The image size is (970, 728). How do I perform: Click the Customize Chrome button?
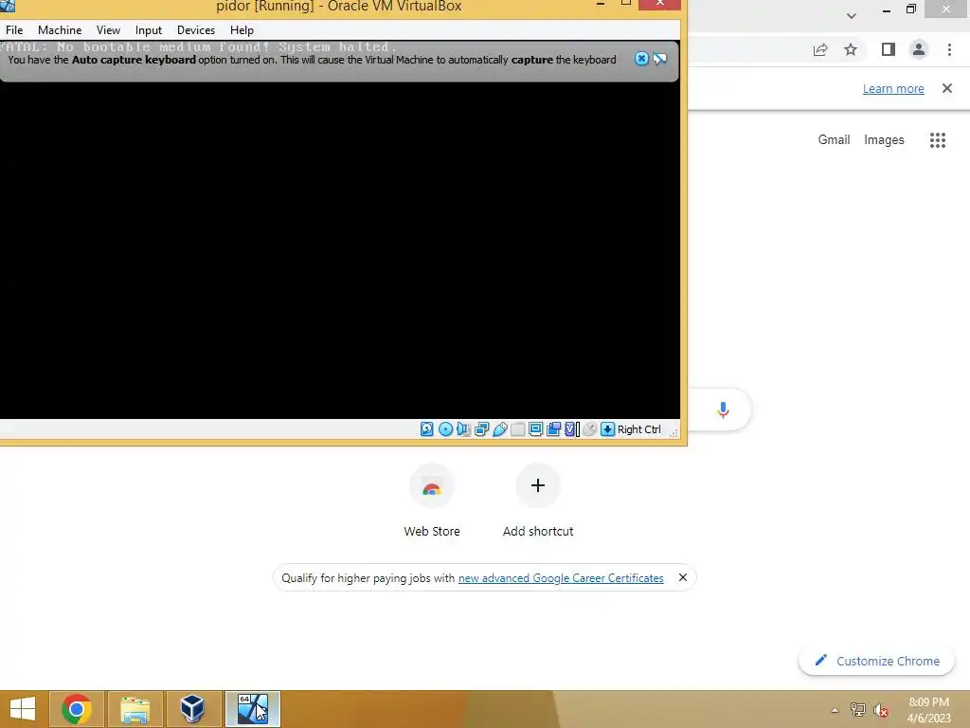877,661
